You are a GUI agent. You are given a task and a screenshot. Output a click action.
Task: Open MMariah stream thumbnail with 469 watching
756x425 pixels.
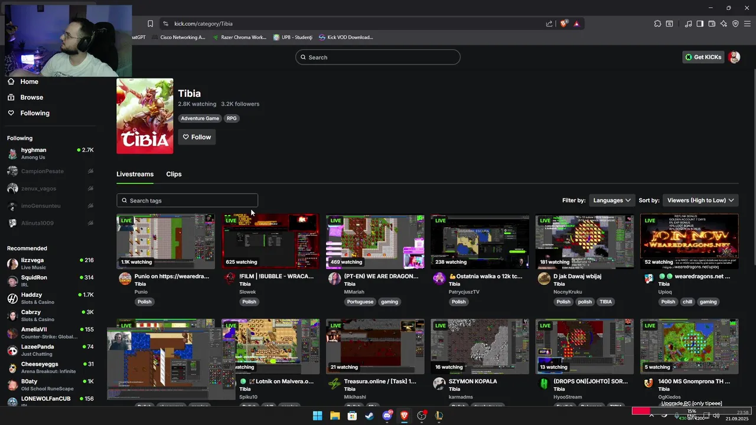tap(375, 241)
